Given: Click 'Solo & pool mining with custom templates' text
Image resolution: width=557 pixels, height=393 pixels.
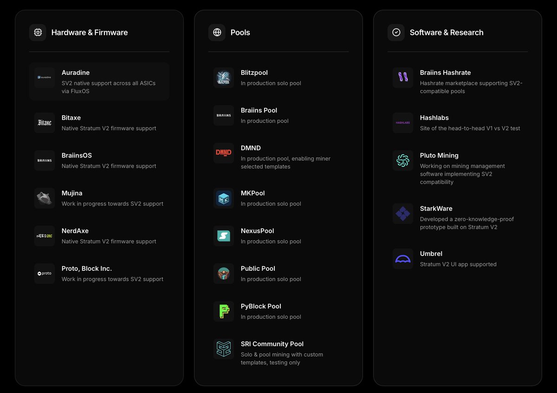Looking at the screenshot, I should pyautogui.click(x=282, y=358).
